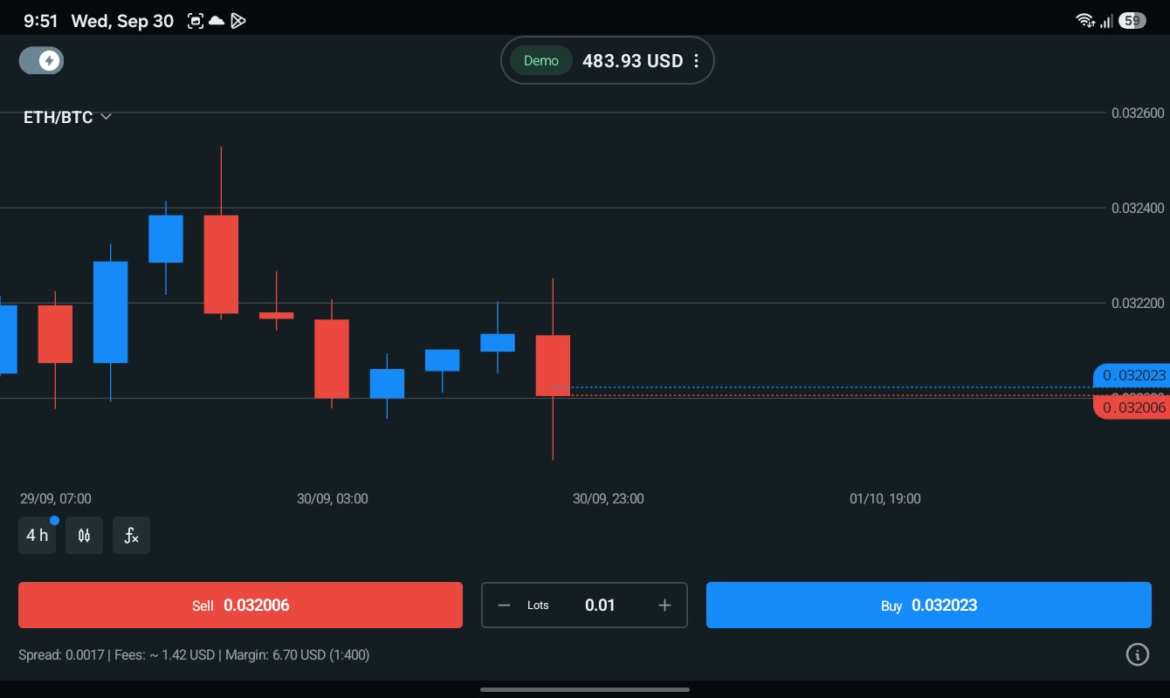Change the 4 h timeframe
Screen dimensions: 1170x698
(x=37, y=536)
